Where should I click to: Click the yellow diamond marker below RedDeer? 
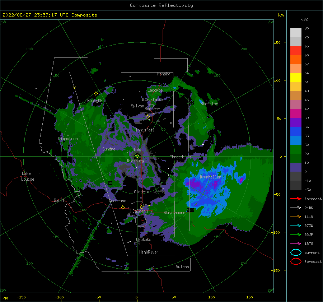coord(148,116)
